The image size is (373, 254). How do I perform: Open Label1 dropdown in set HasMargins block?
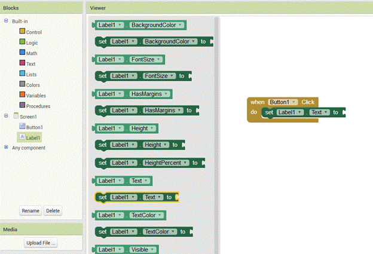(133, 111)
